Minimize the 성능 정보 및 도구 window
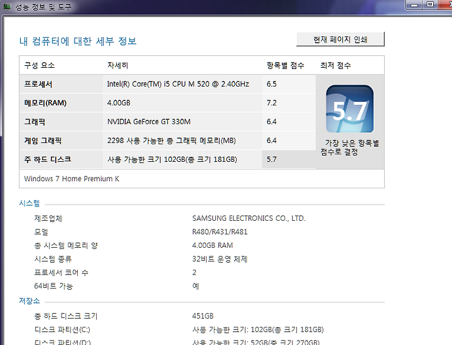 [x=414, y=5]
